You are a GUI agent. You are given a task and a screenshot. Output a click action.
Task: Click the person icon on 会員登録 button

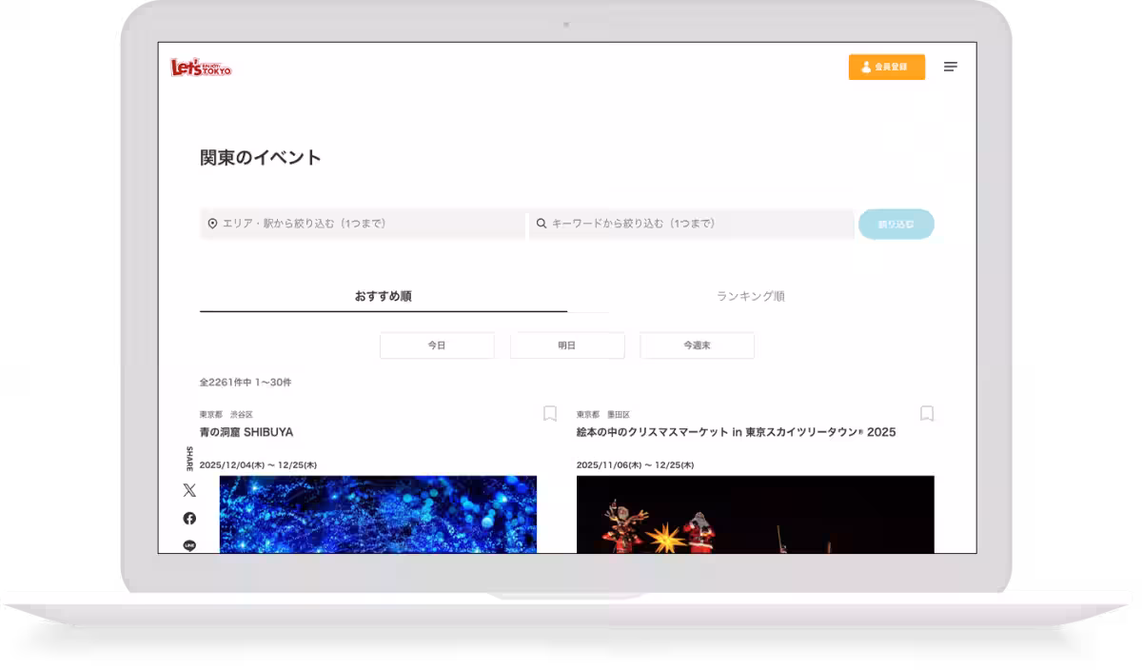click(866, 67)
